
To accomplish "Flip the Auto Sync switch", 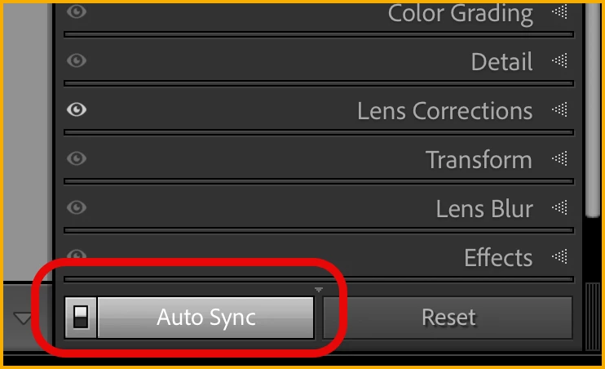I will (81, 318).
